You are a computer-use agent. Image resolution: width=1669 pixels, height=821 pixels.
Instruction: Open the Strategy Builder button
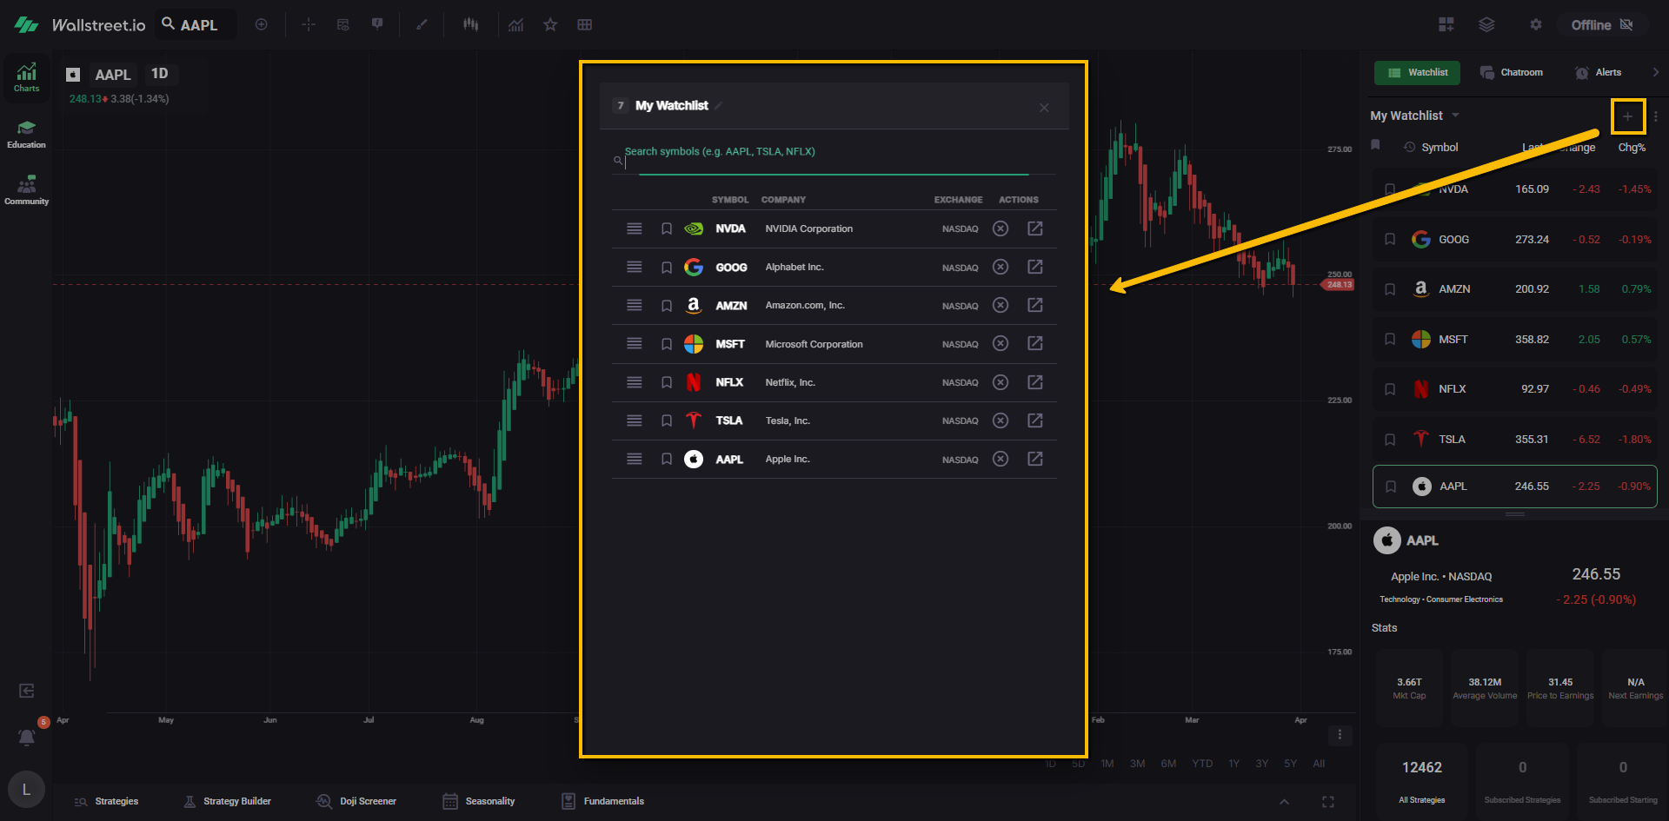[228, 801]
